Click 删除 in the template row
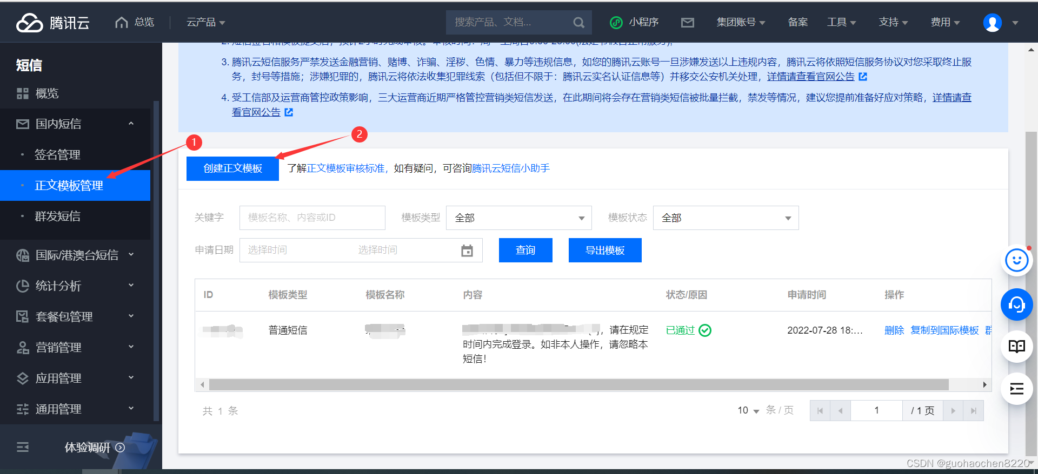The image size is (1038, 474). pos(894,330)
